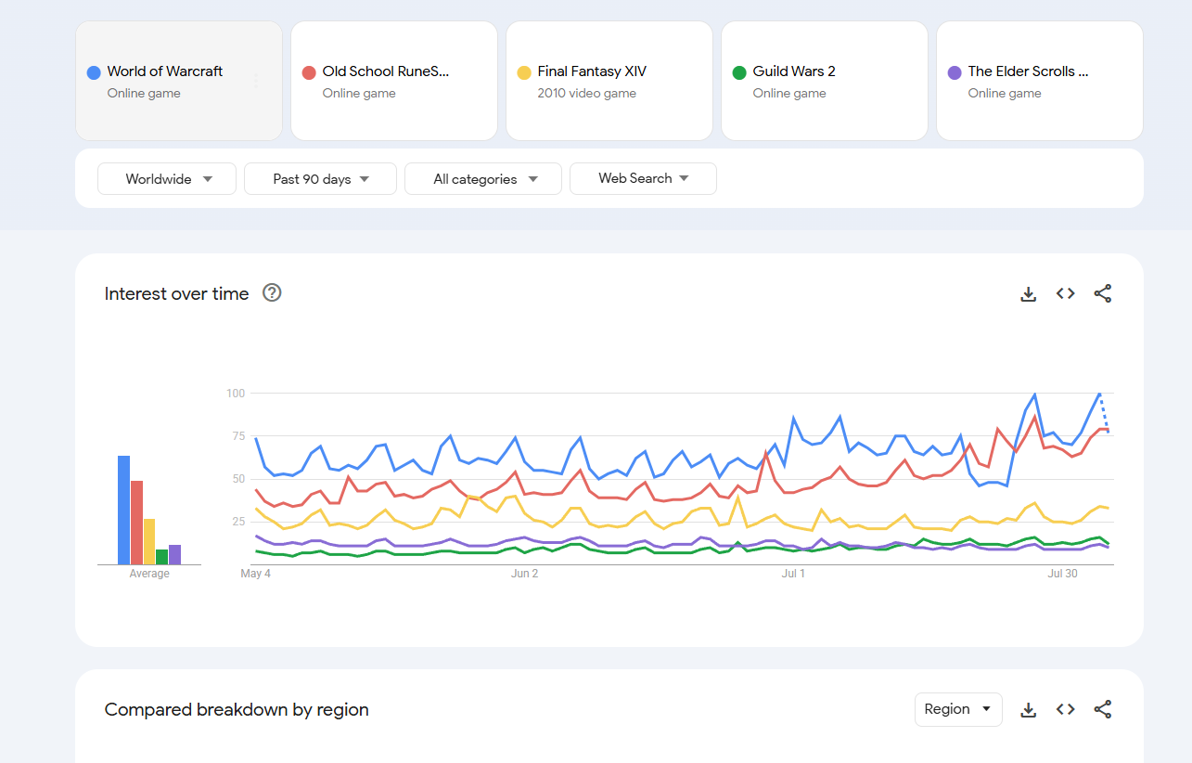
Task: Click the blue World of Warcraft color dot
Action: (94, 72)
